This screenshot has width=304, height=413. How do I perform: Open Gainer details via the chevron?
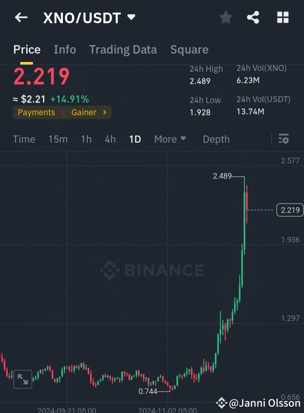[x=105, y=112]
